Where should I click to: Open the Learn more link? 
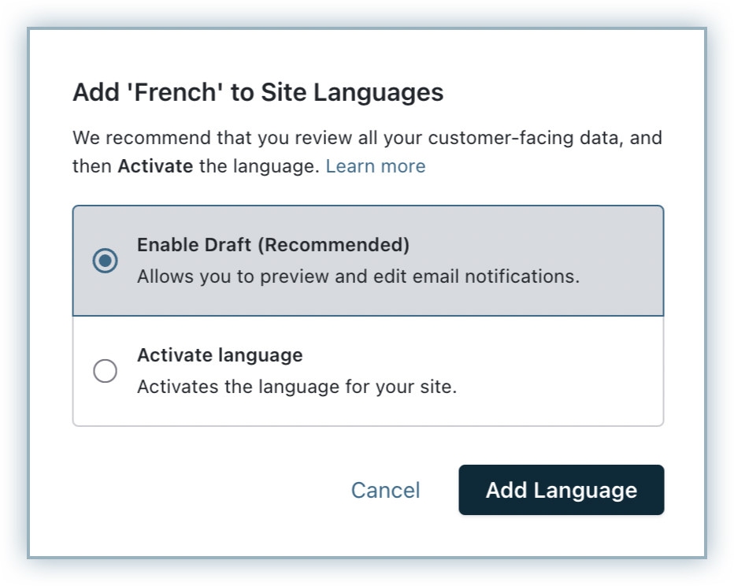pyautogui.click(x=375, y=166)
